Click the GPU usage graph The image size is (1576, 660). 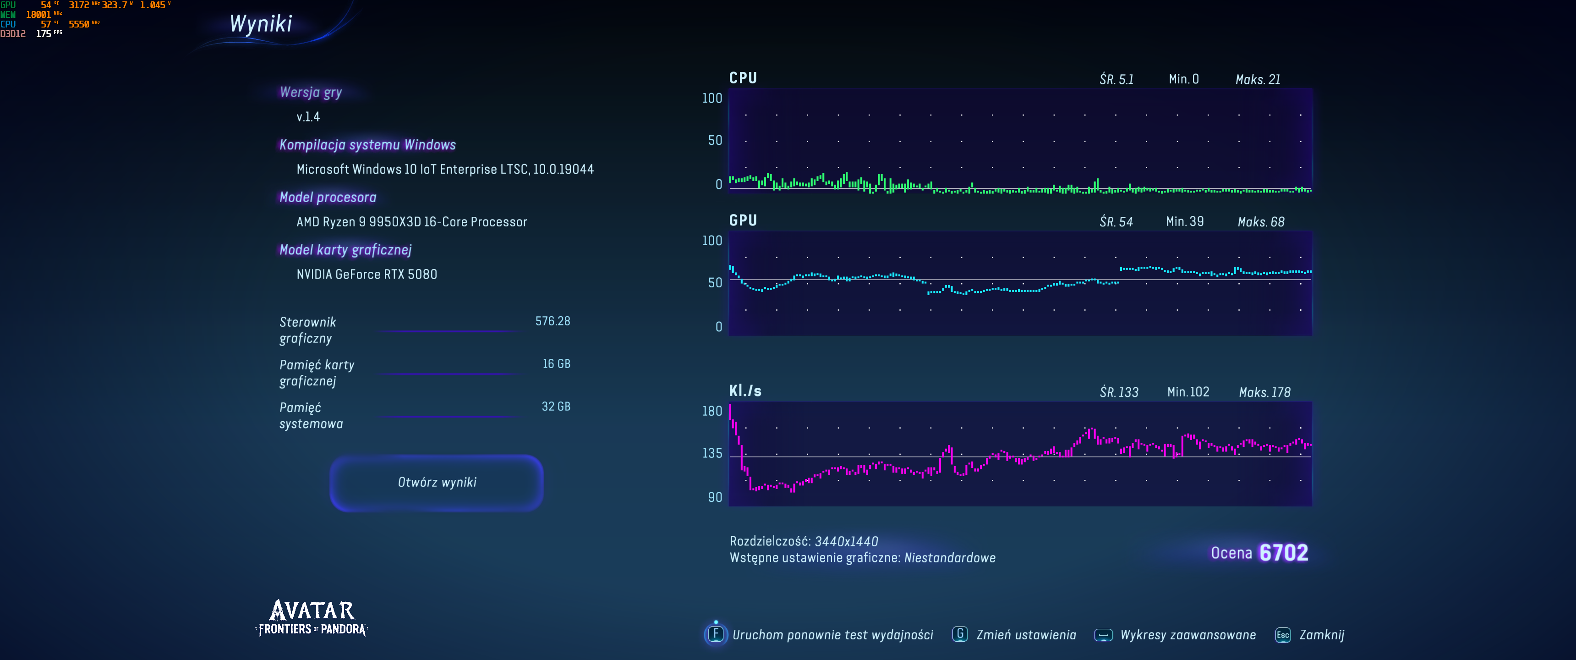[1020, 283]
